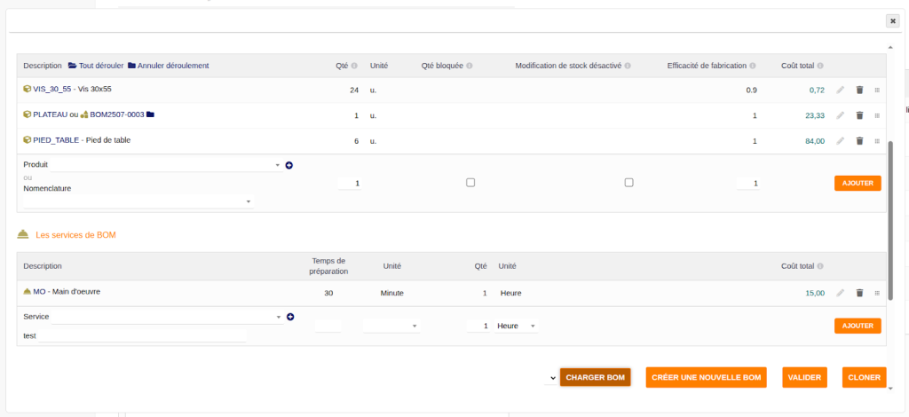Toggle the Qté bloquée checkbox
Viewport: 909px width, 417px height.
pos(470,183)
